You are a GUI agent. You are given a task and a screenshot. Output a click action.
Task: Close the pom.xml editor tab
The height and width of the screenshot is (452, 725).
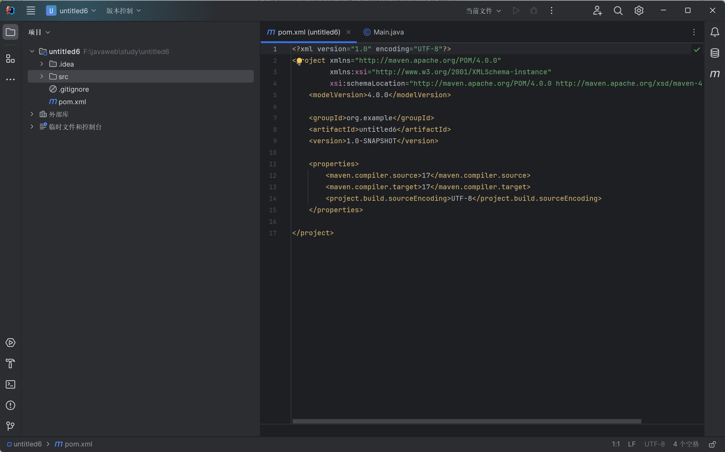click(x=348, y=32)
